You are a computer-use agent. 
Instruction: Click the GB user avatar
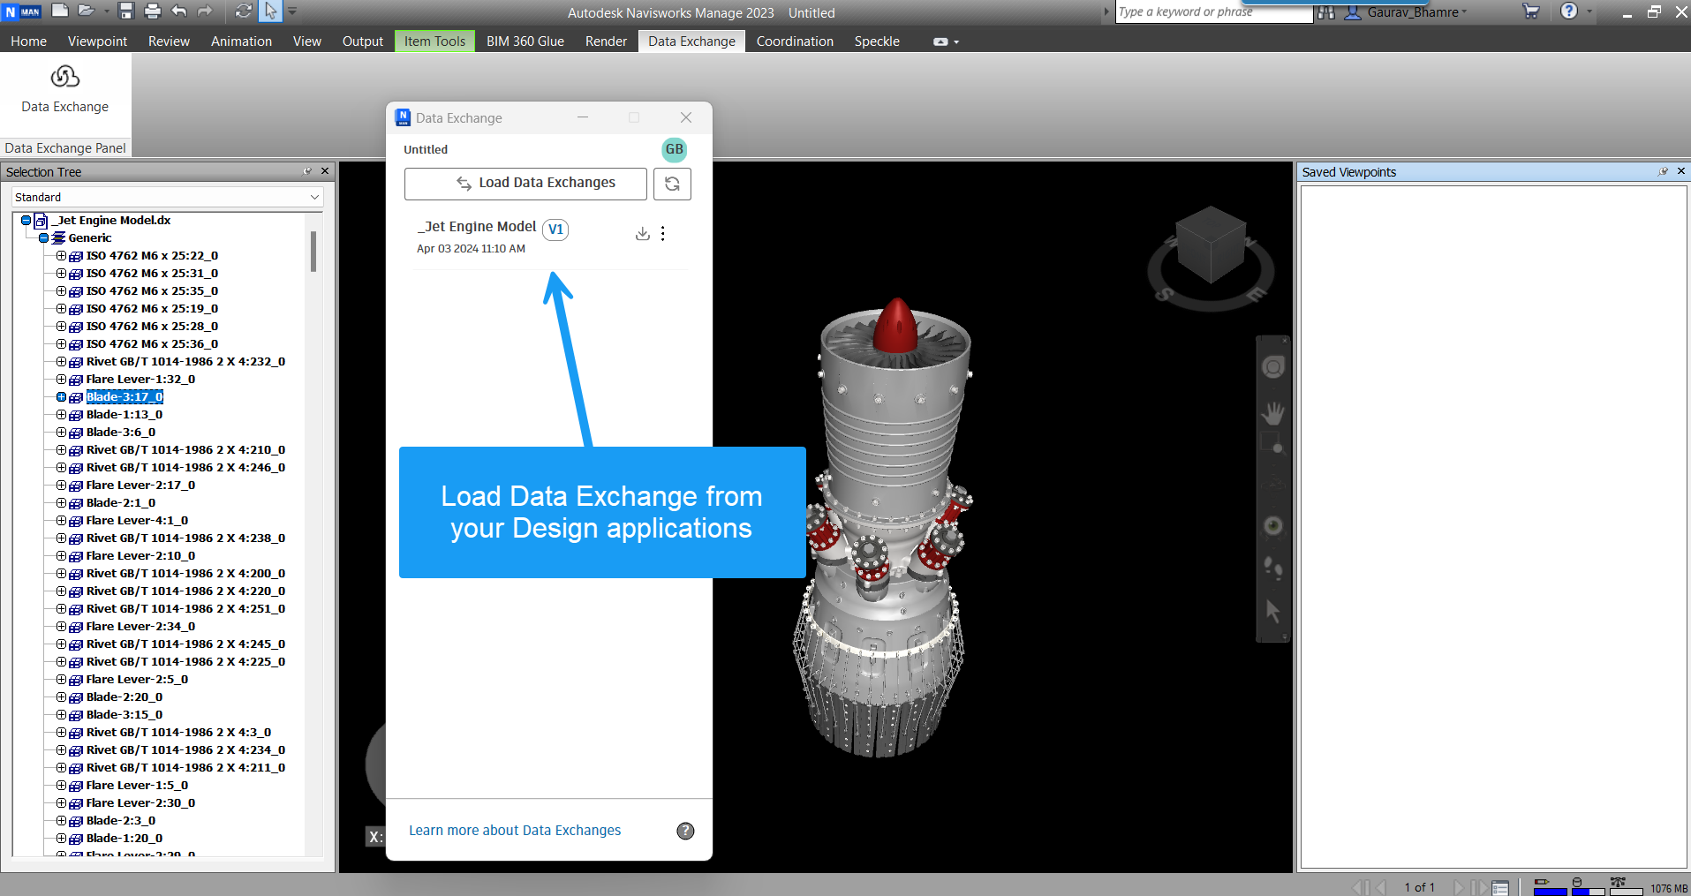(675, 149)
